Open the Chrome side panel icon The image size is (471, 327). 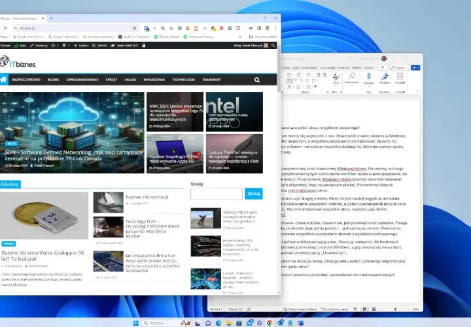[x=259, y=28]
